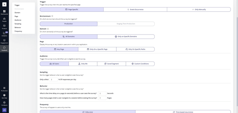
Task: Open the US user avatar
Action: 4,110
